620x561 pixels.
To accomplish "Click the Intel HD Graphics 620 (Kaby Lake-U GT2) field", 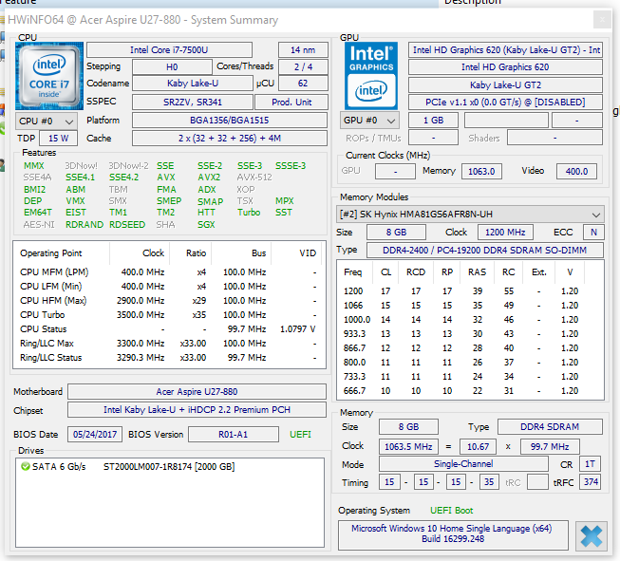I will click(505, 49).
